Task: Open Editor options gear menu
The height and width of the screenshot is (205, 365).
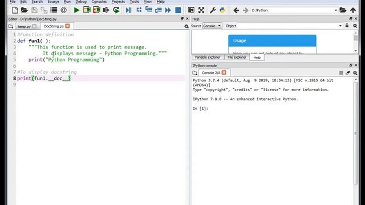Action: pos(186,27)
